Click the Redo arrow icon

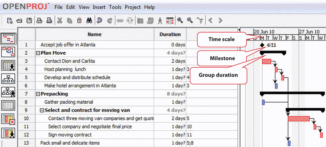109,21
